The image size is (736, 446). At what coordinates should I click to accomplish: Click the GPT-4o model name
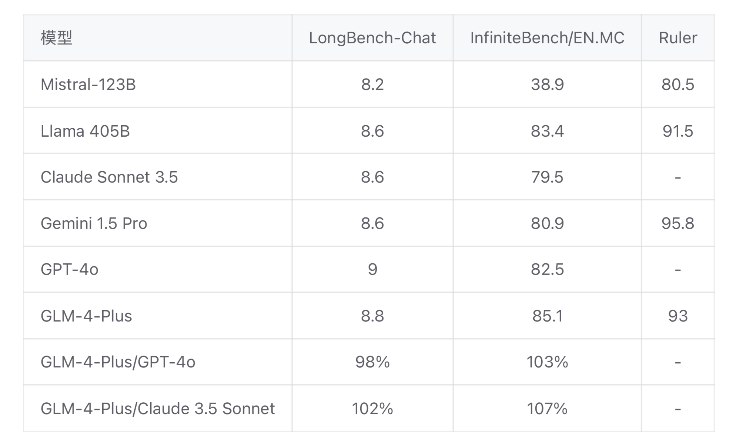coord(70,269)
